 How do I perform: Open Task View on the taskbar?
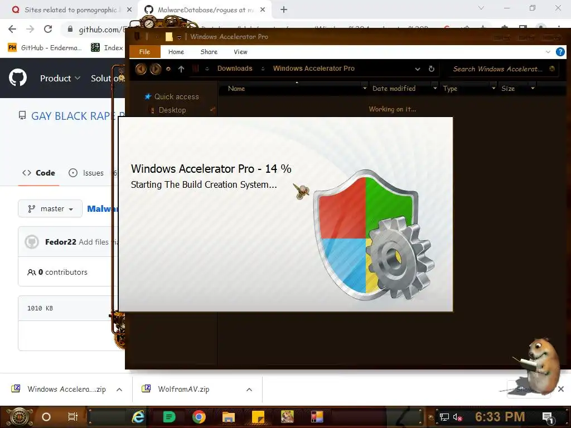tap(73, 417)
